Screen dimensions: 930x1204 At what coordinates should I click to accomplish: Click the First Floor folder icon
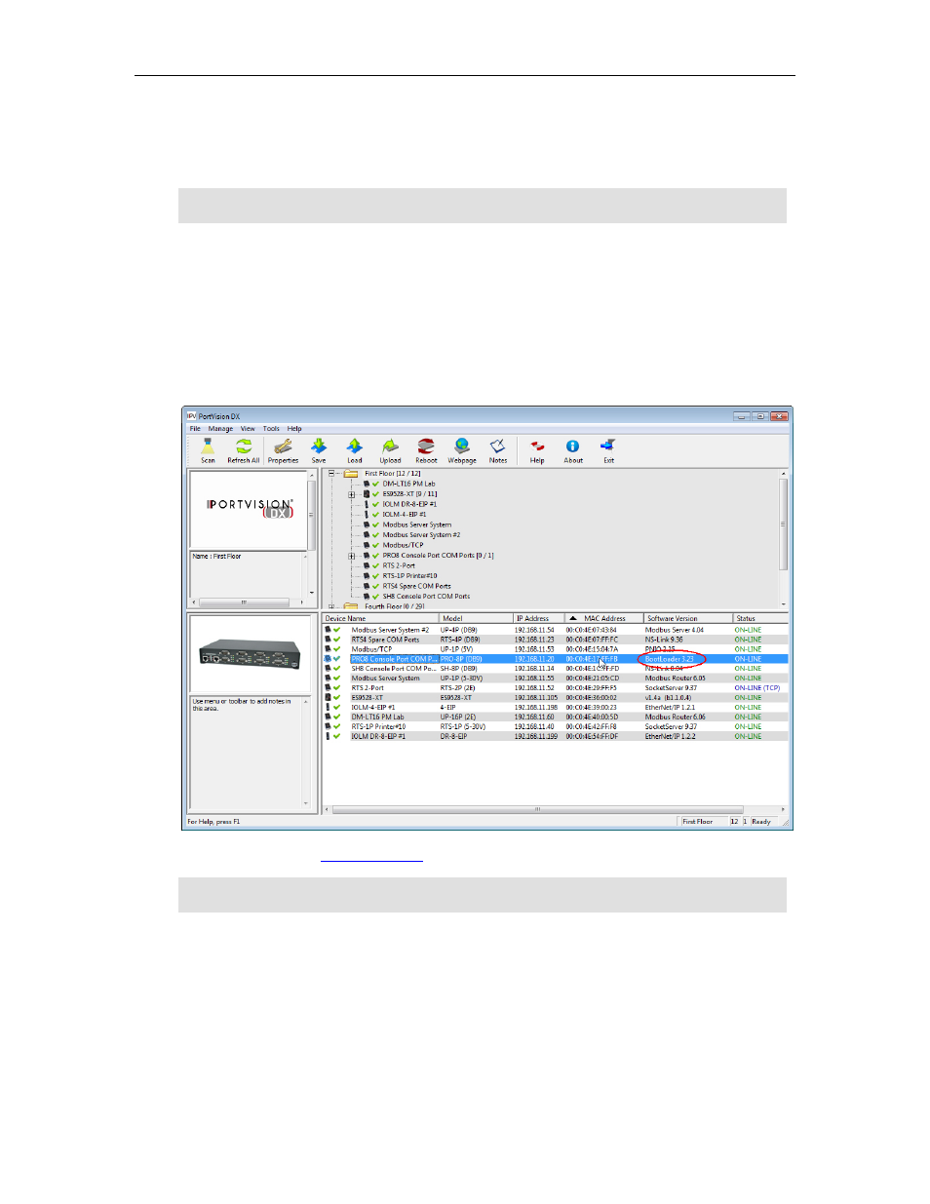(x=351, y=474)
